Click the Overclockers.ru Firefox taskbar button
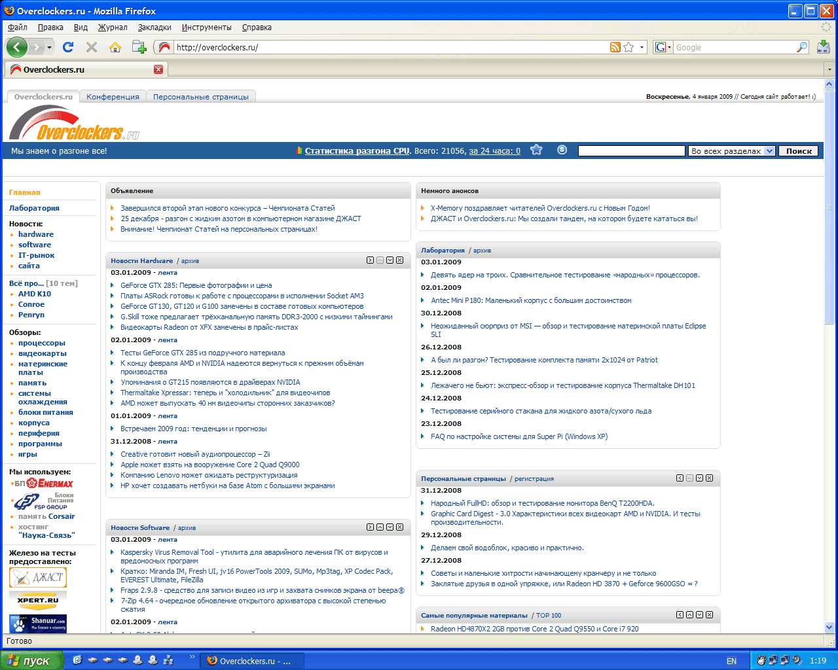 (x=251, y=661)
